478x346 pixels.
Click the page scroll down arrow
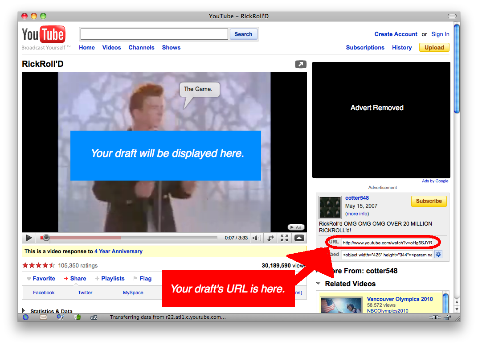457,309
